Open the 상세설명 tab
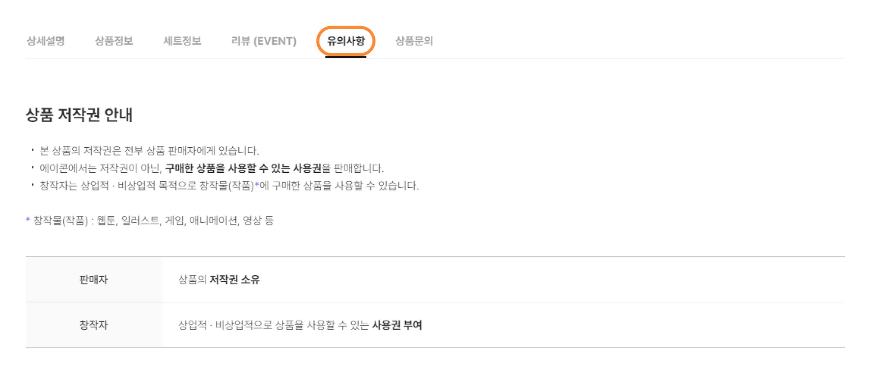Image resolution: width=870 pixels, height=376 pixels. coord(45,41)
